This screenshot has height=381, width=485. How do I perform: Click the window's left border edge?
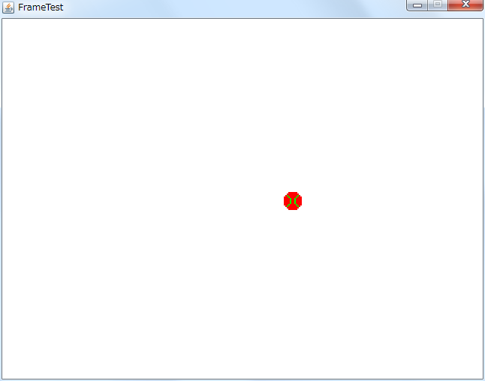[x=1, y=195]
